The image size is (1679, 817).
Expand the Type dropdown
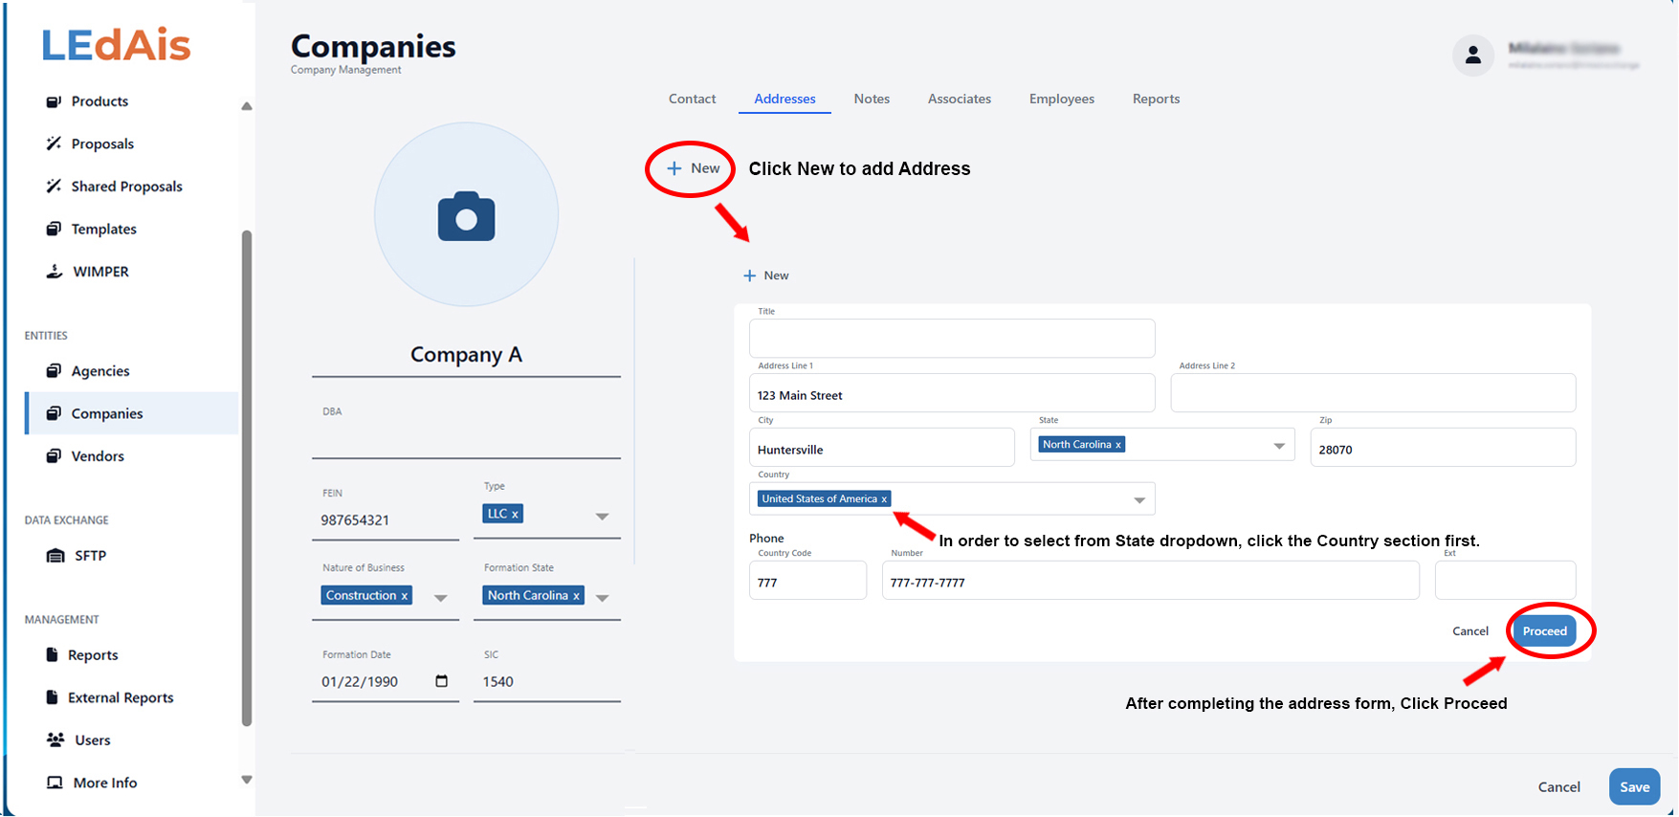(x=602, y=517)
